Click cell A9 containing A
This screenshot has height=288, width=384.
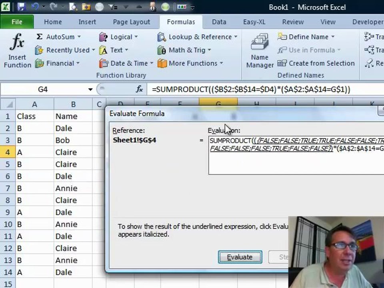pos(34,212)
